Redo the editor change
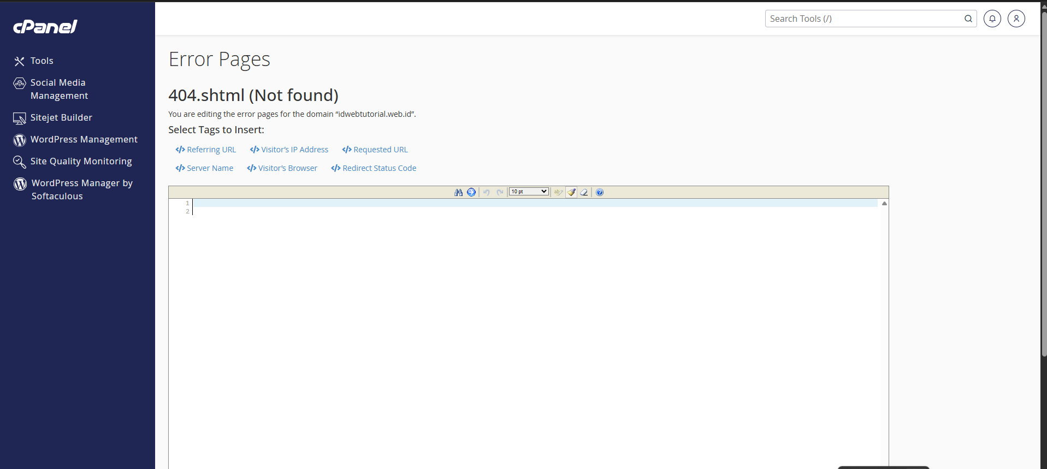Screen dimensions: 1047x469 pyautogui.click(x=500, y=192)
